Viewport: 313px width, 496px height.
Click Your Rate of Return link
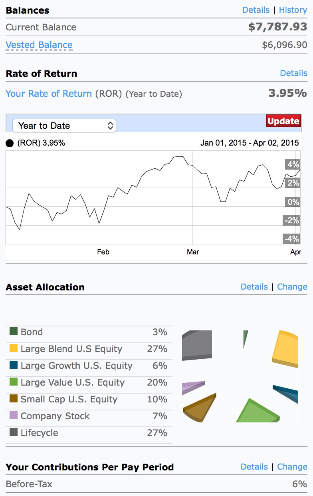point(49,94)
